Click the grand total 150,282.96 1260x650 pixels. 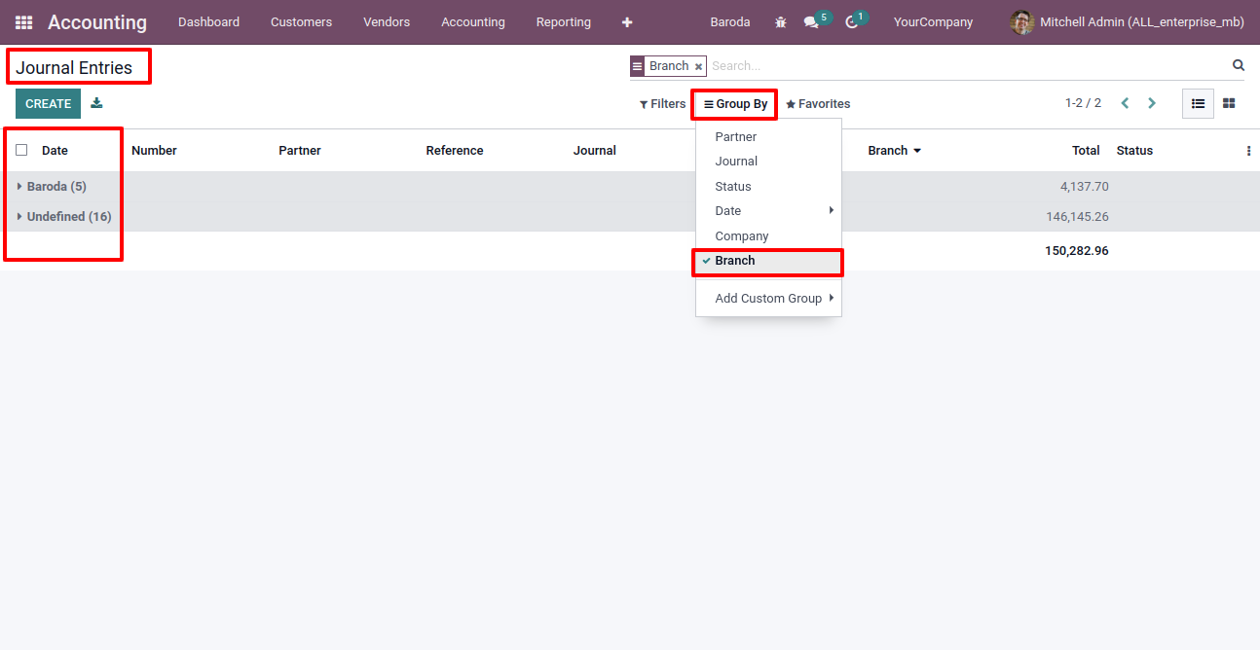pyautogui.click(x=1077, y=251)
